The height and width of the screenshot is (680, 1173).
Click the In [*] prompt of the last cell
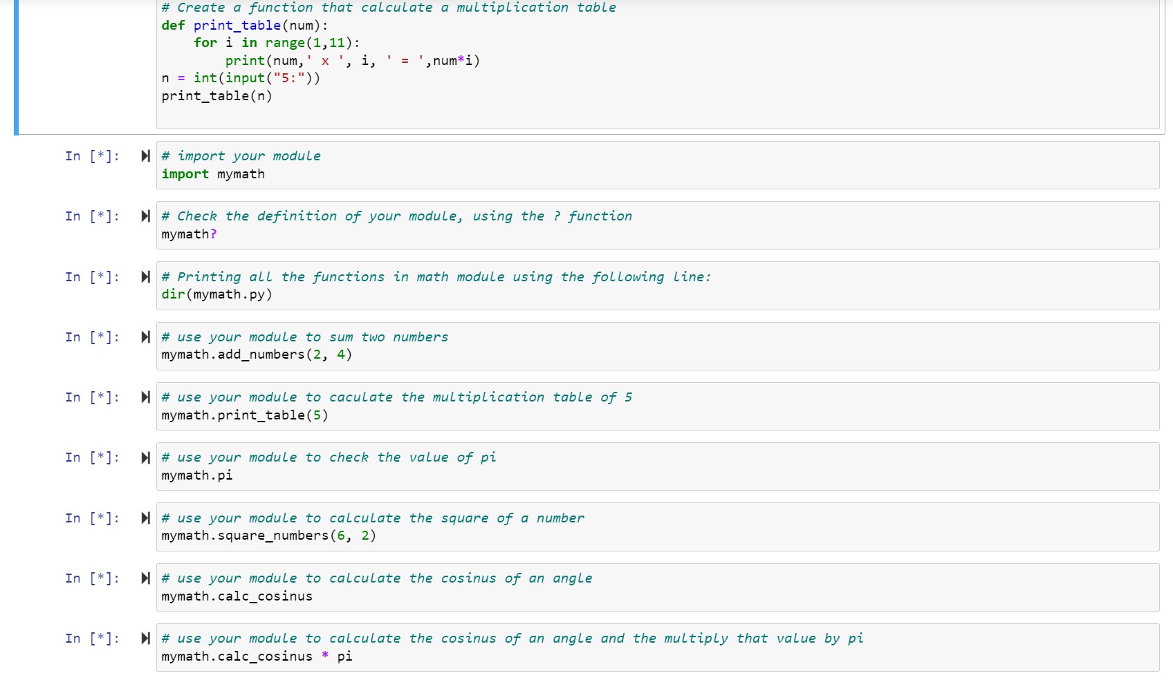(92, 639)
